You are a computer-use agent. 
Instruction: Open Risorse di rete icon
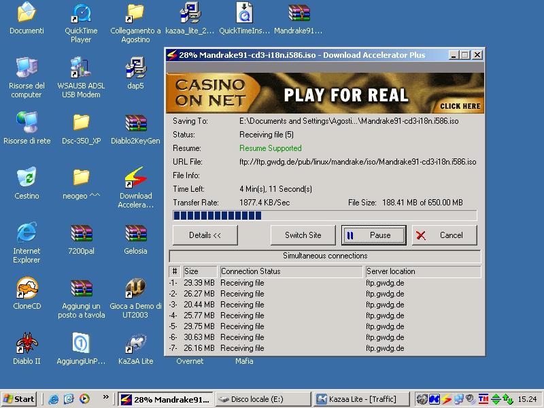click(27, 122)
